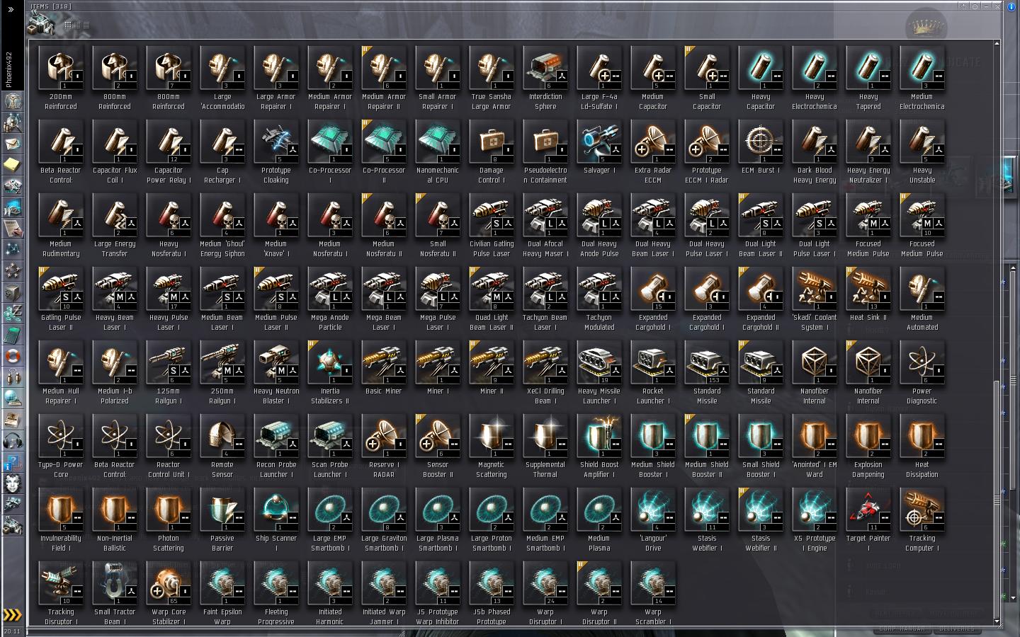Switch to icon grid view mode

pos(68,25)
